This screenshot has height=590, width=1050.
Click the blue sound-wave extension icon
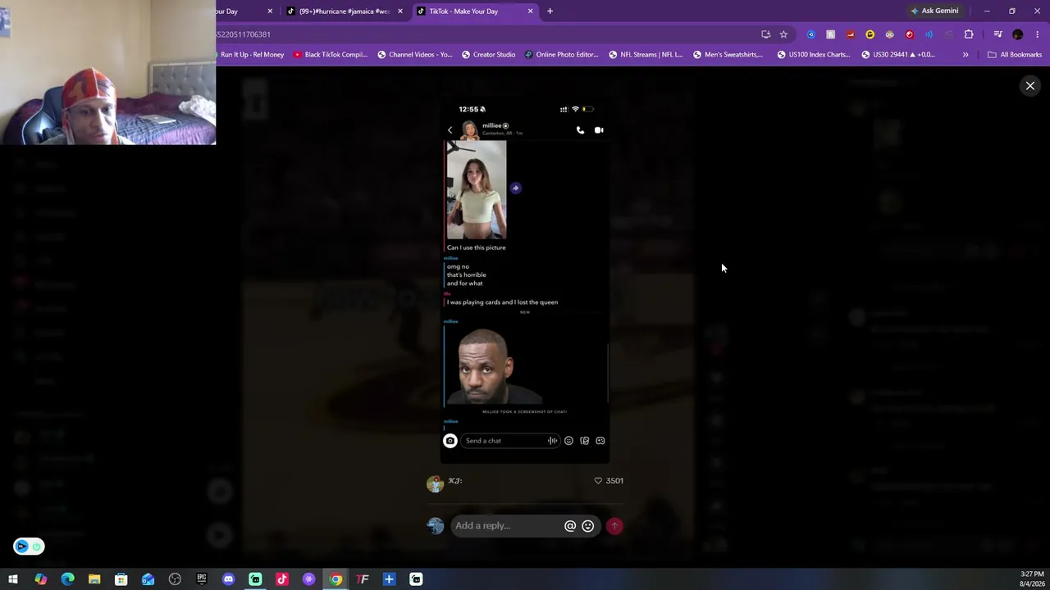(929, 34)
